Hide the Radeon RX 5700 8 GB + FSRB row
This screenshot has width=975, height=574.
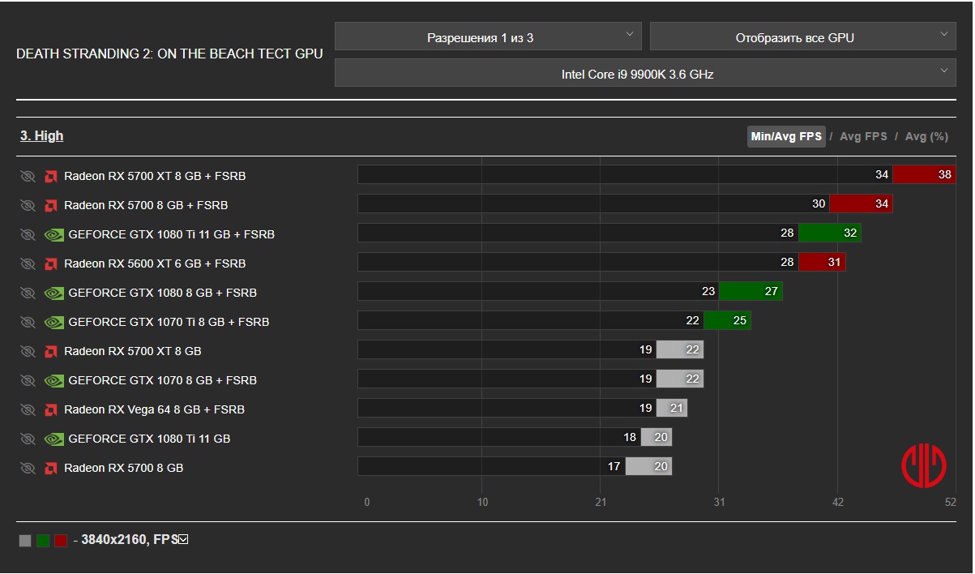pos(28,205)
